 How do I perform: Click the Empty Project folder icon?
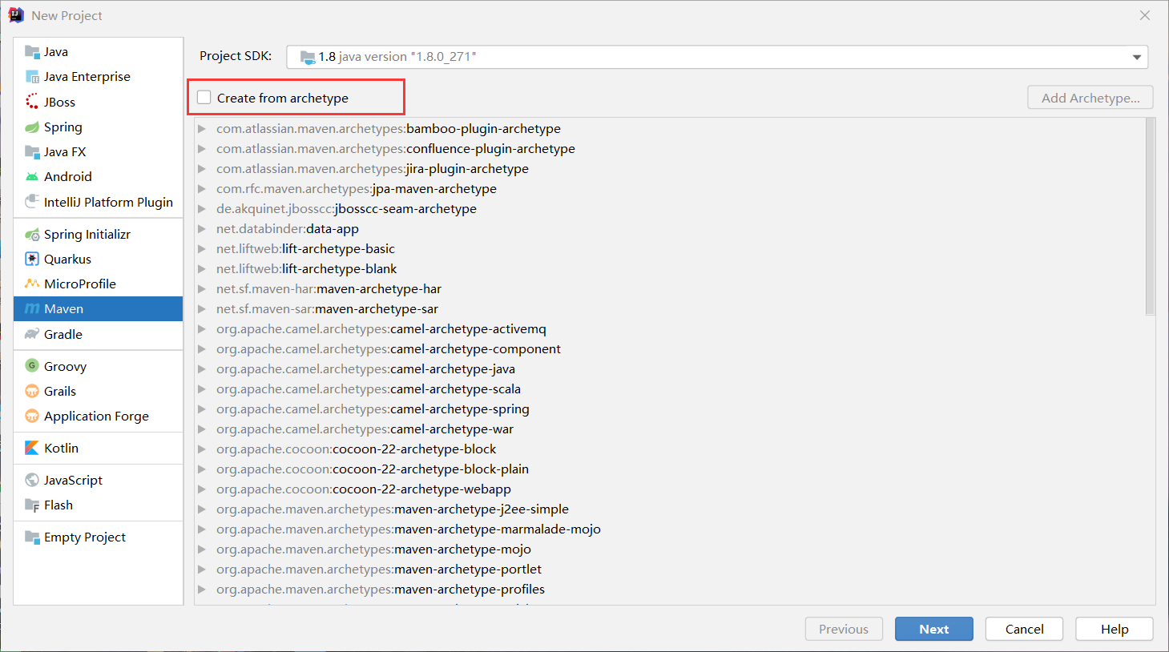point(32,537)
